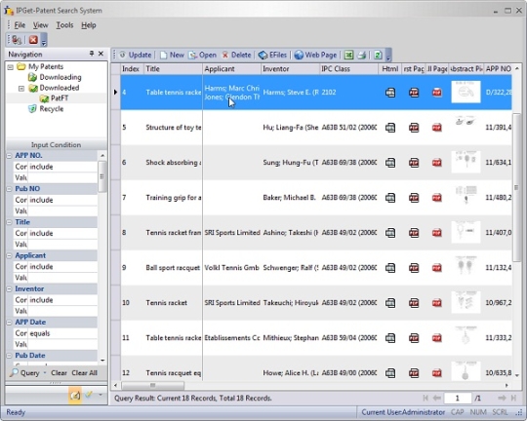This screenshot has height=421, width=527.
Task: Click the equals condition under APP Date
Action: [62, 333]
